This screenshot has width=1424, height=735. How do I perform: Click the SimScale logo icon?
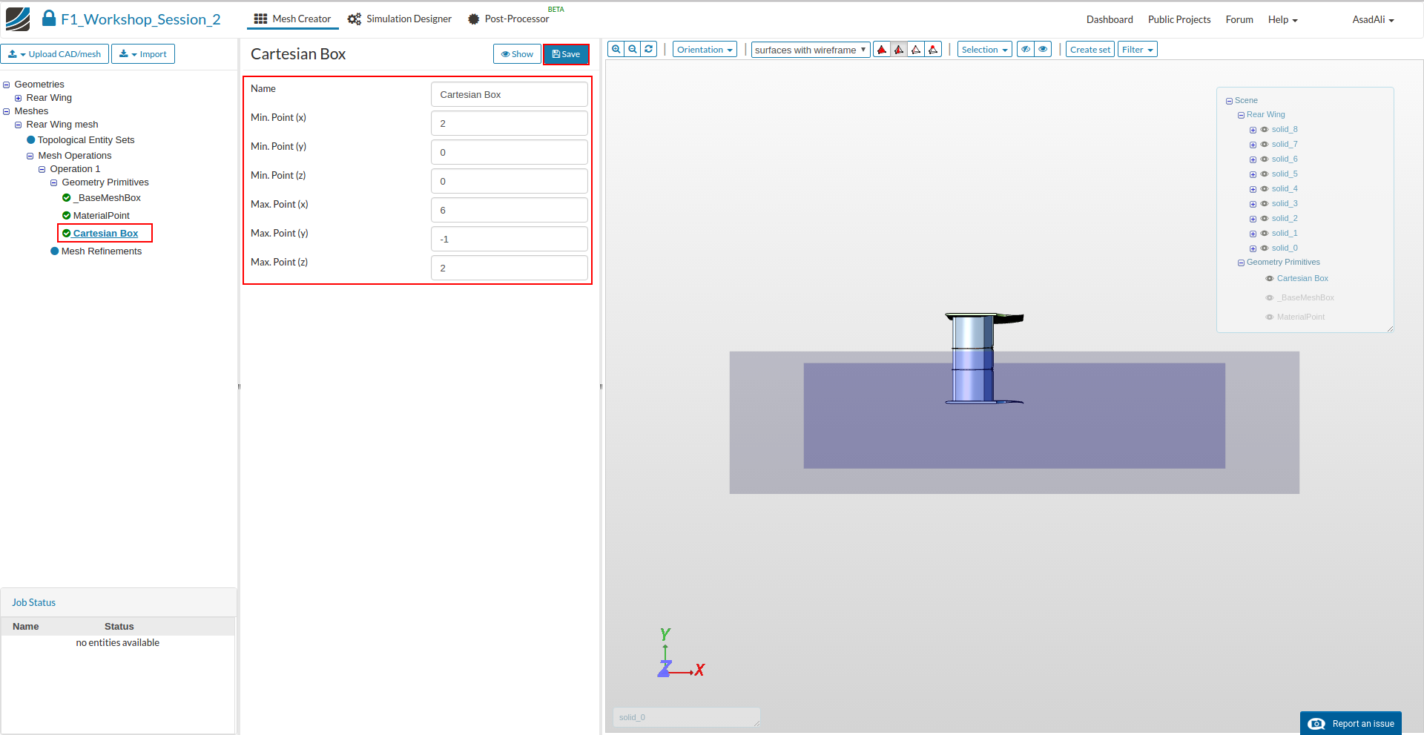18,19
